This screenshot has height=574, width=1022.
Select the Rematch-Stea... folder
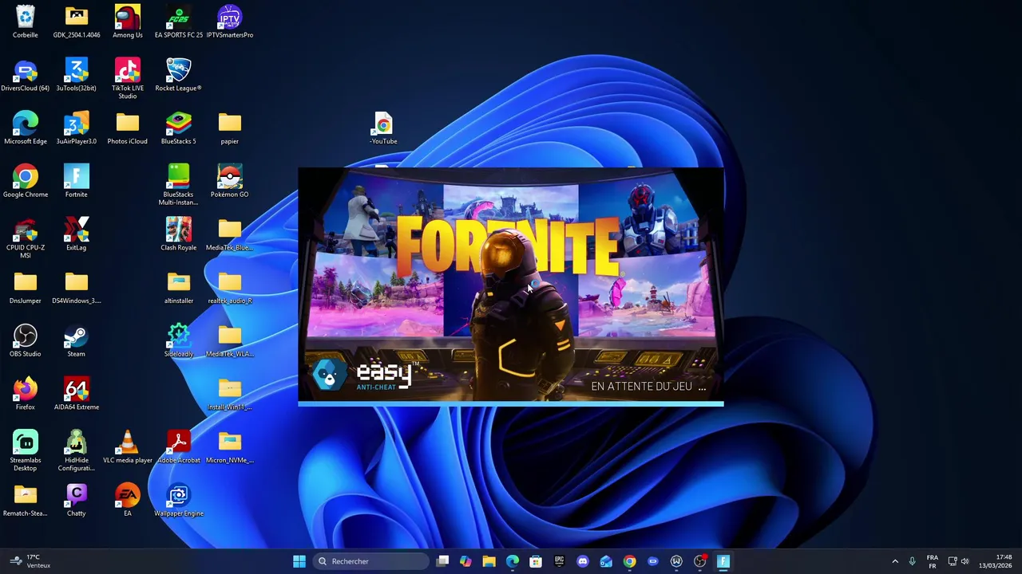coord(26,500)
